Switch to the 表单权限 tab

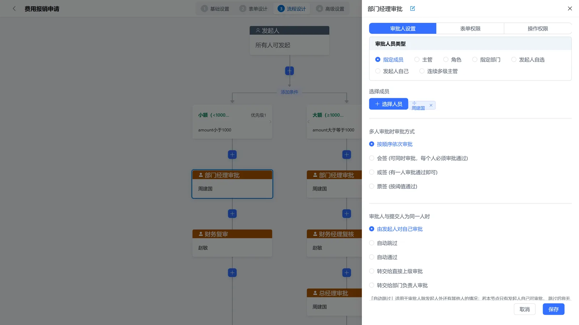click(x=470, y=29)
